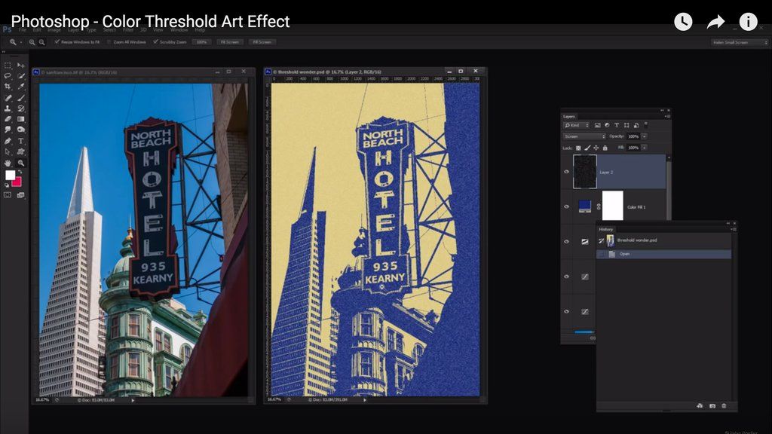
Task: Click the Layers panel tab
Action: [569, 117]
